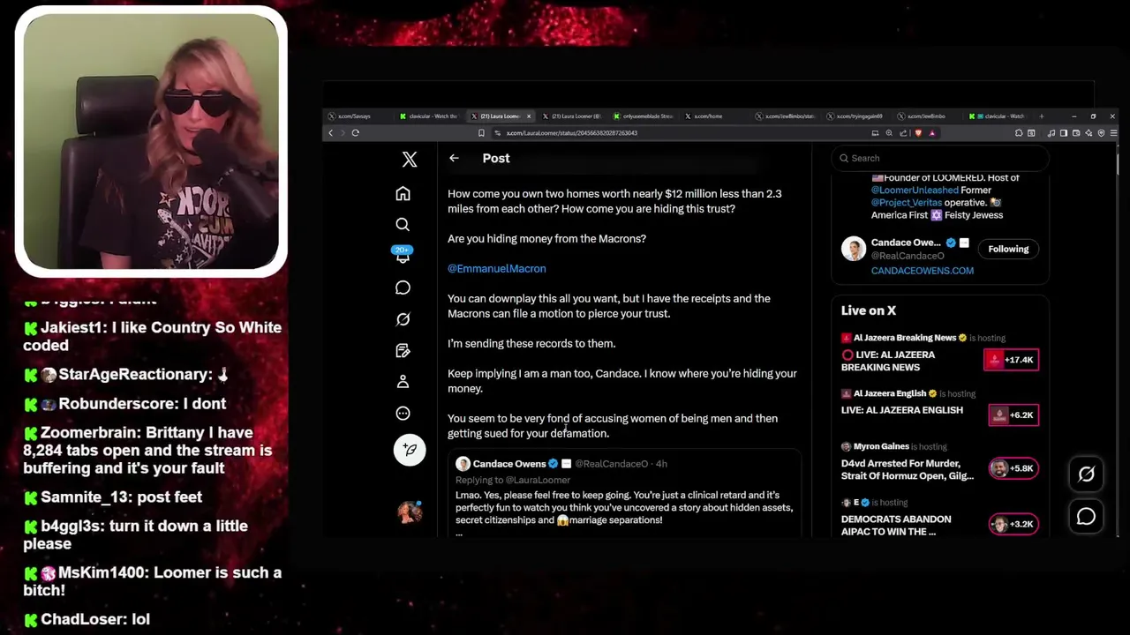Open zoom magnifier in address bar

pyautogui.click(x=889, y=133)
